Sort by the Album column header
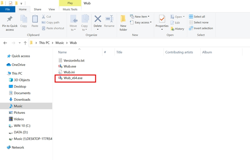This screenshot has height=160, width=250. pyautogui.click(x=207, y=52)
